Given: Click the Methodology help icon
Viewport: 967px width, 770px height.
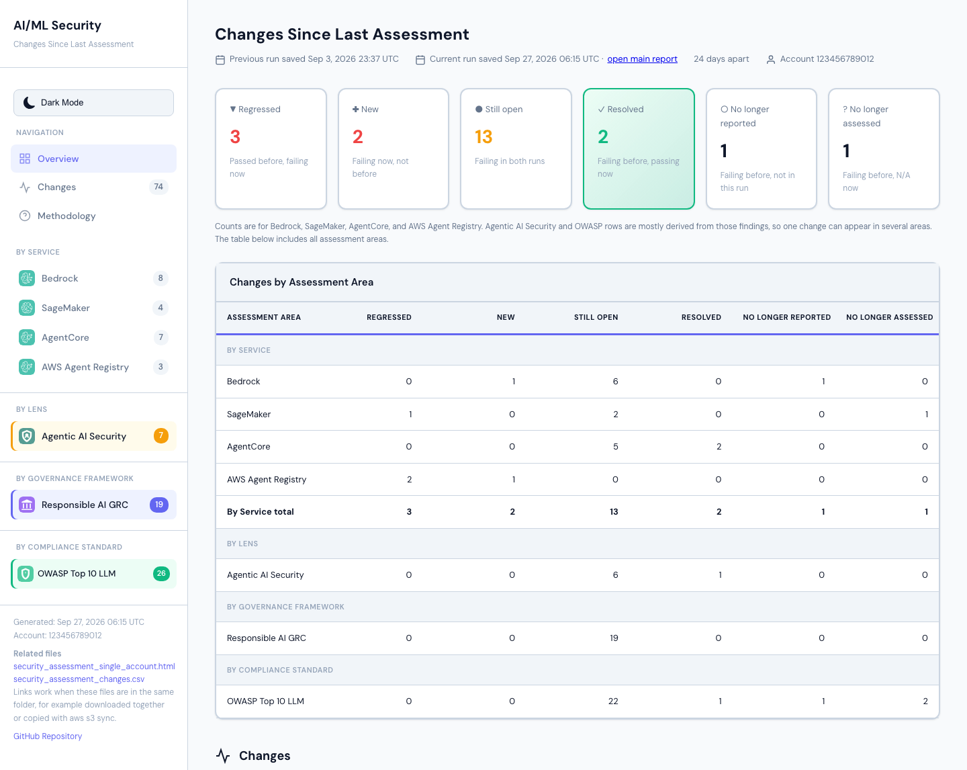Looking at the screenshot, I should pyautogui.click(x=25, y=216).
